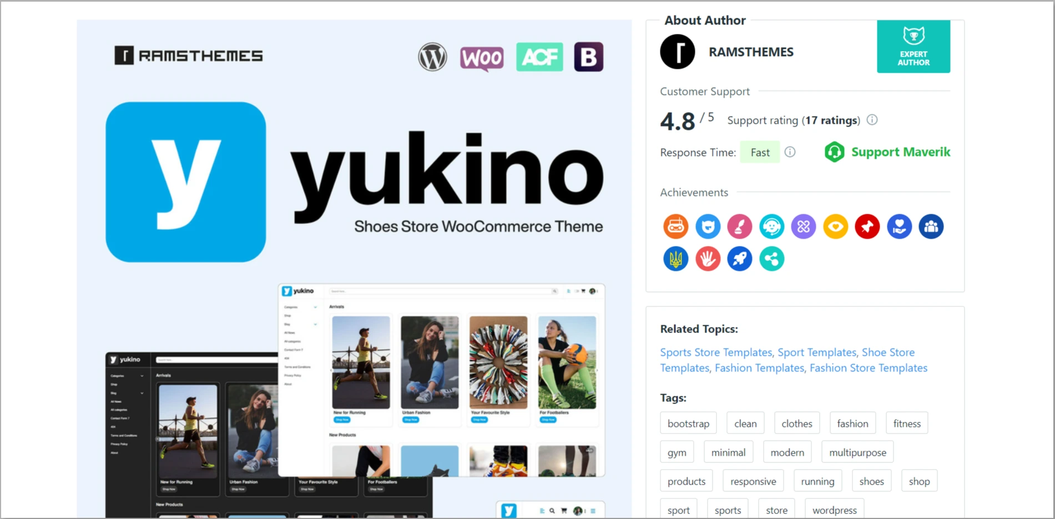1055x519 pixels.
Task: Open the Sport Templates topic link
Action: [816, 352]
